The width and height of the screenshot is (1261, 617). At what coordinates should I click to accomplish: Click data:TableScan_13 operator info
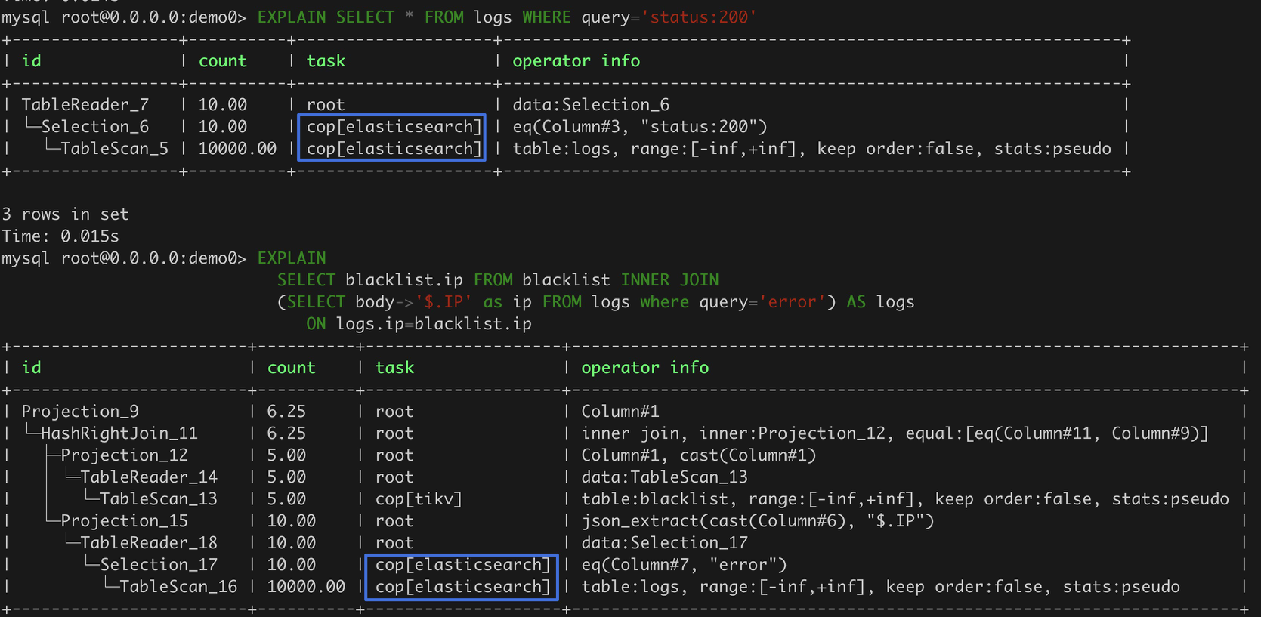pyautogui.click(x=664, y=477)
